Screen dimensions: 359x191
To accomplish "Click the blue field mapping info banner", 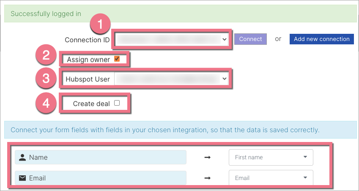I will [179, 130].
